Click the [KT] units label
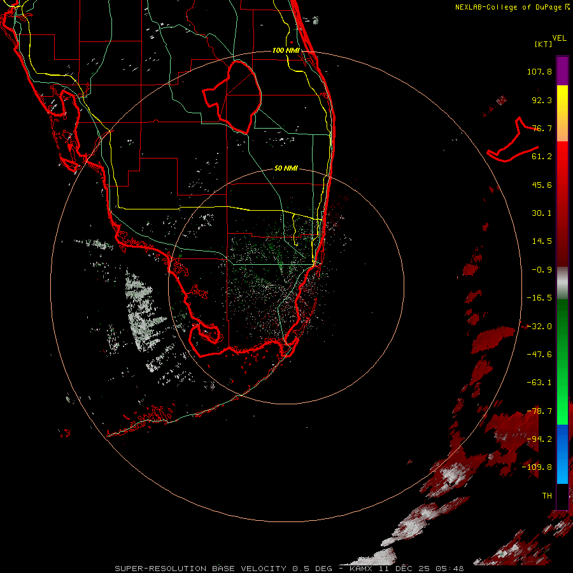Viewport: 573px width, 573px height. click(x=544, y=44)
